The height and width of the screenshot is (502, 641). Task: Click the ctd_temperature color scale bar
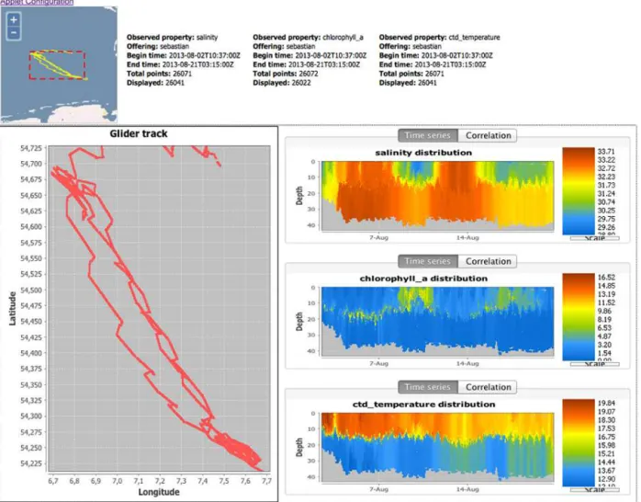pyautogui.click(x=579, y=442)
